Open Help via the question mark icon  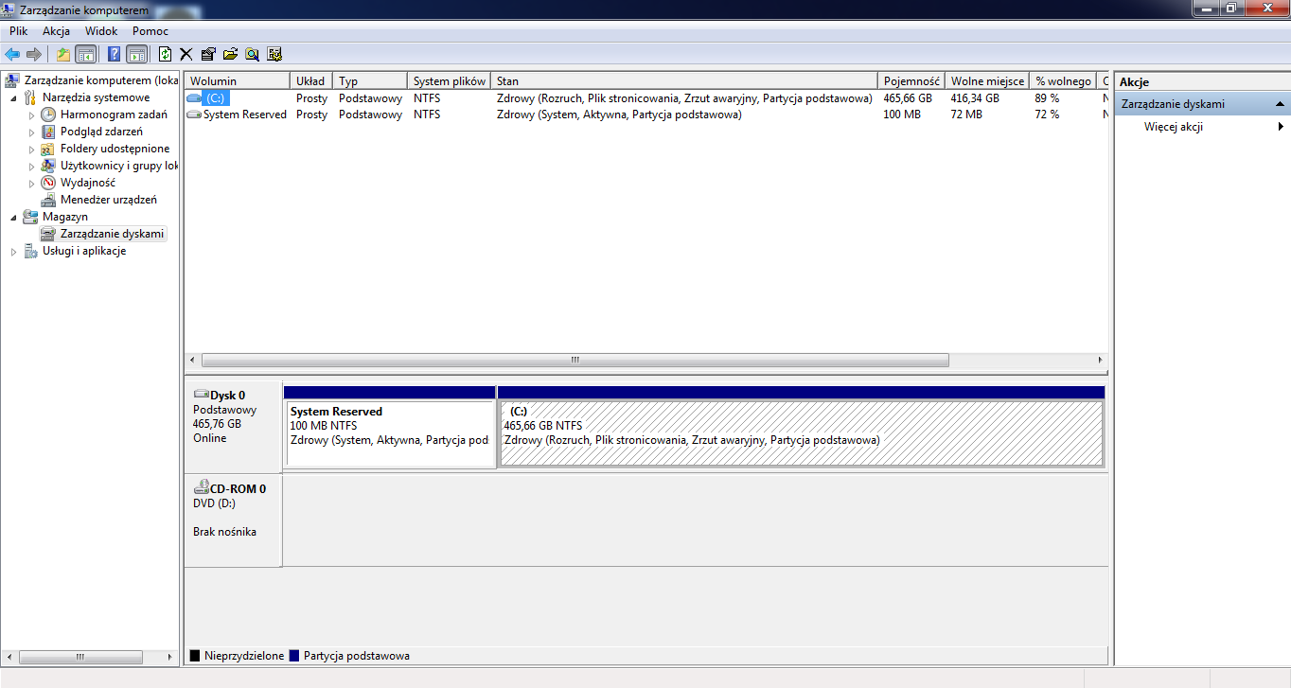click(x=115, y=54)
